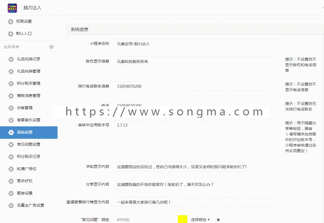This screenshot has width=324, height=223.
Task: Open 礼品兑换管理 page
Action: pyautogui.click(x=29, y=71)
